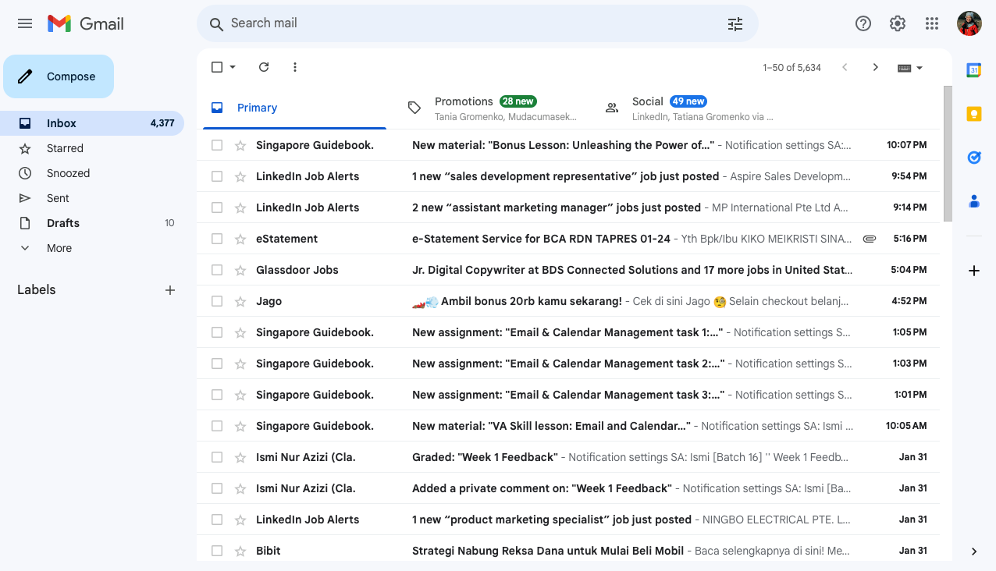
Task: Click the 49 new Social badge
Action: point(688,101)
